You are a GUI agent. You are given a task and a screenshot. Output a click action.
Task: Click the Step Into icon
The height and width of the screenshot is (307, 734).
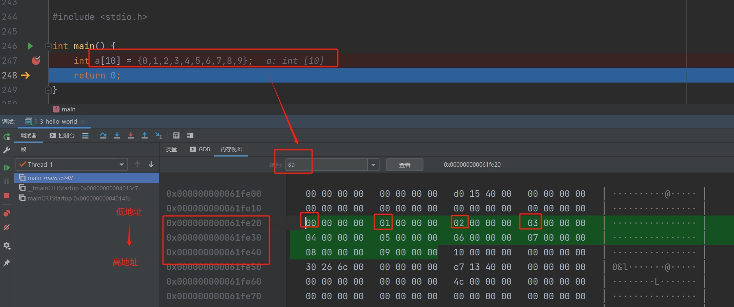click(x=117, y=135)
